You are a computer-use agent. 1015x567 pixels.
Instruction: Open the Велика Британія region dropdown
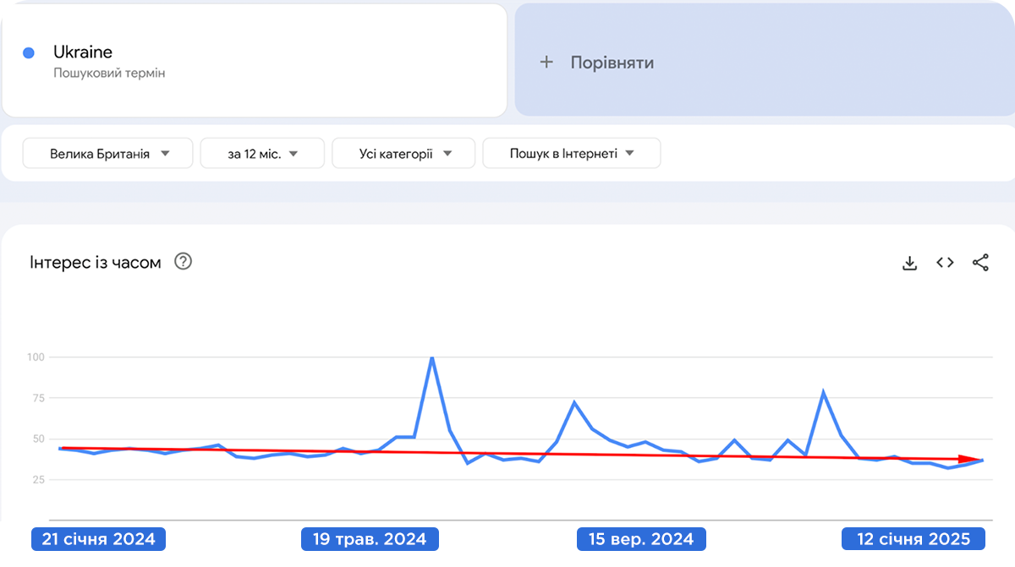point(110,154)
